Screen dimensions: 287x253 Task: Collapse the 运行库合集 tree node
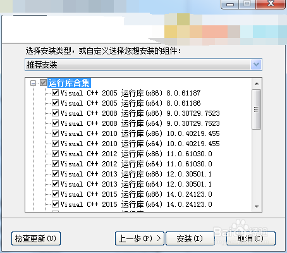point(33,83)
